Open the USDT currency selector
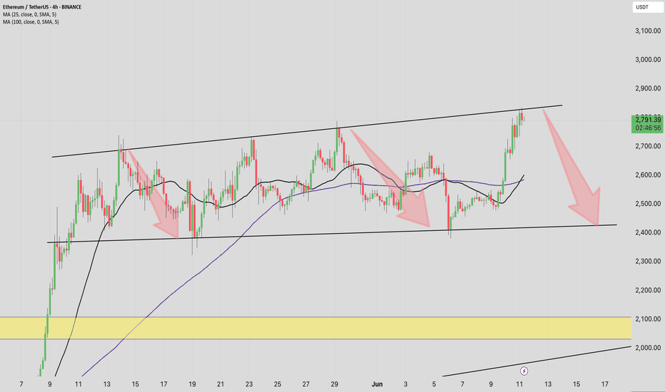665x392 pixels. click(x=648, y=7)
